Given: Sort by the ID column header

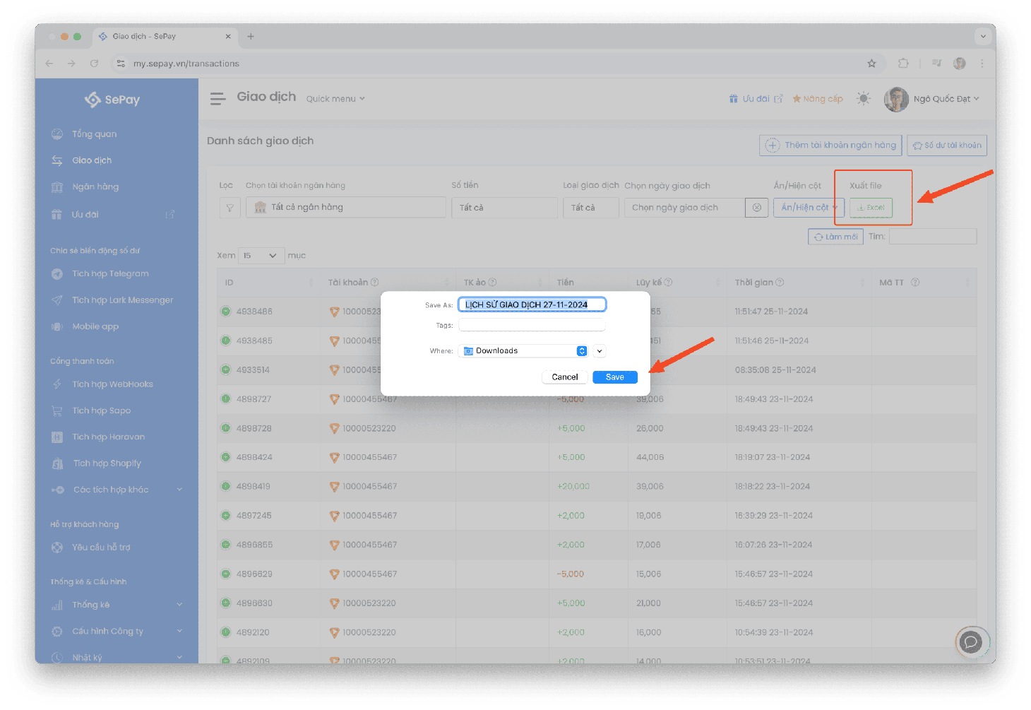Looking at the screenshot, I should 268,283.
